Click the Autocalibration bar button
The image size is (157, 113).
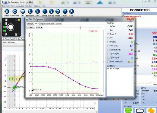point(14,46)
